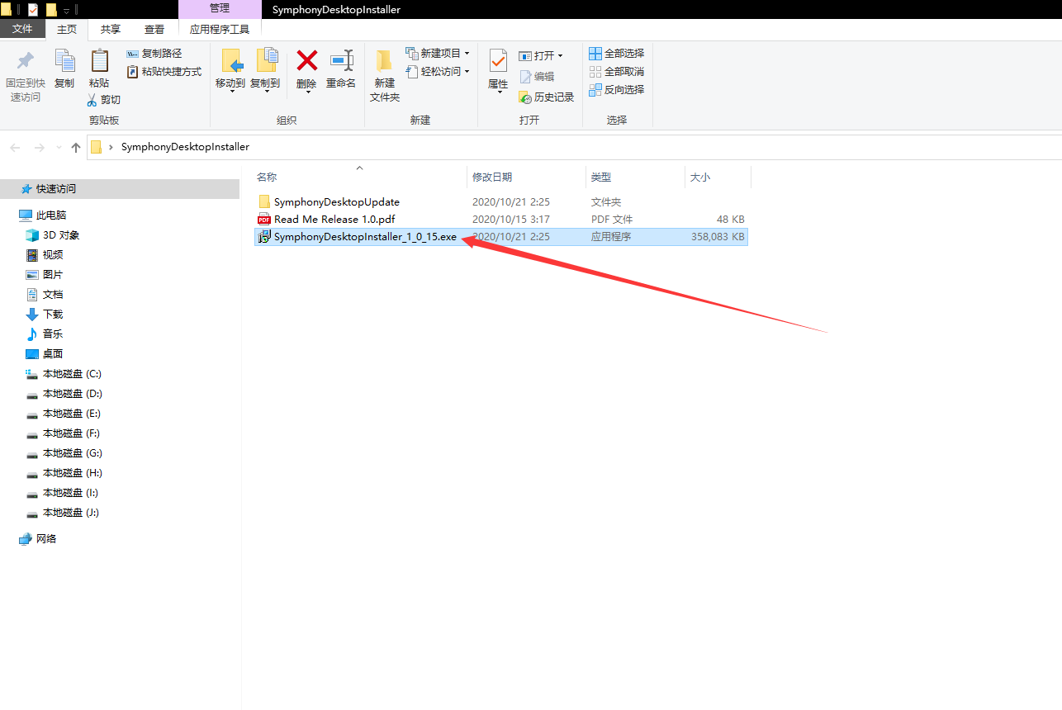Image resolution: width=1062 pixels, height=710 pixels.
Task: Switch to Application Tools (应用程序工具) tab
Action: tap(220, 29)
